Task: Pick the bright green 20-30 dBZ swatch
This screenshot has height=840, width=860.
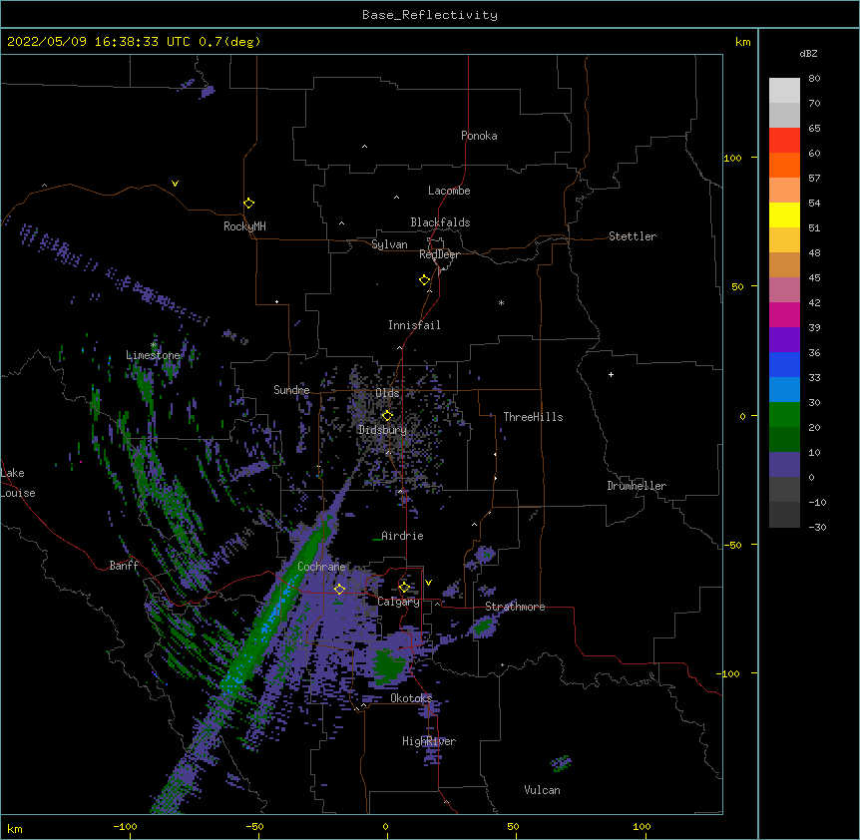Action: (x=784, y=415)
